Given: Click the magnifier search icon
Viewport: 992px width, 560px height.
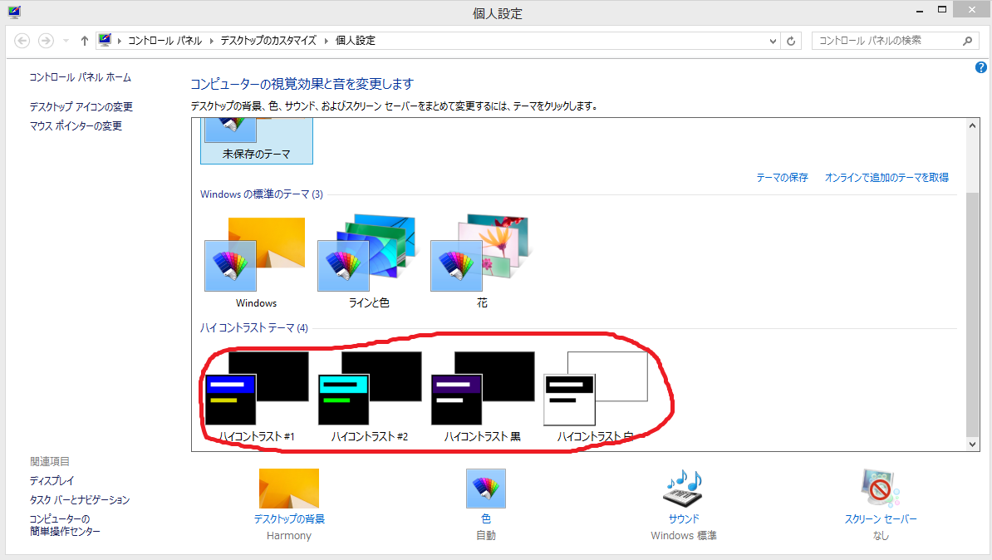Looking at the screenshot, I should [967, 41].
